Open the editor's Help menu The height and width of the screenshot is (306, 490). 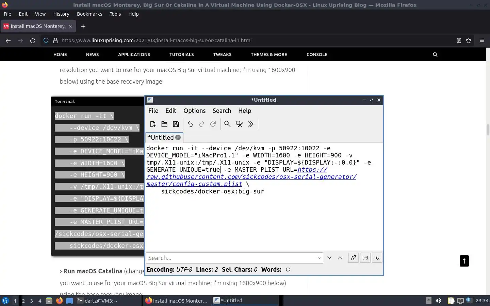245,111
